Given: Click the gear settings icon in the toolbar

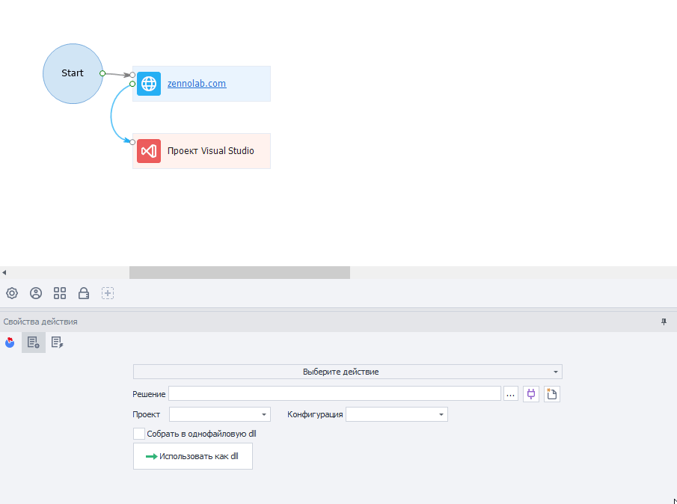Looking at the screenshot, I should 12,293.
